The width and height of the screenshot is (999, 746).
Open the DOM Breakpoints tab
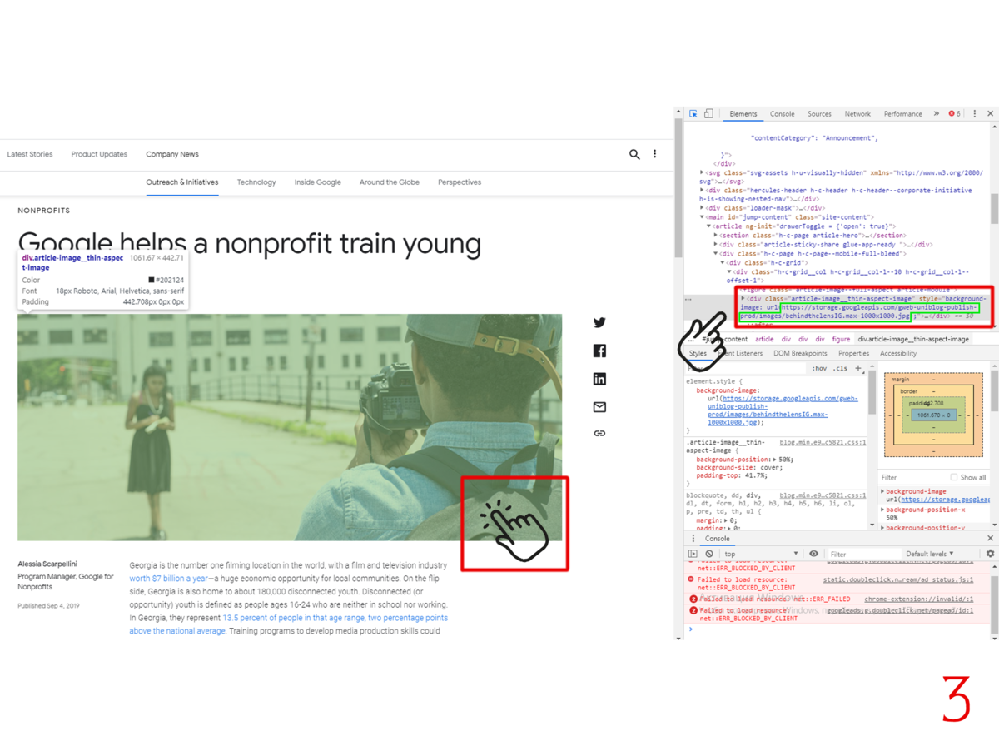800,354
